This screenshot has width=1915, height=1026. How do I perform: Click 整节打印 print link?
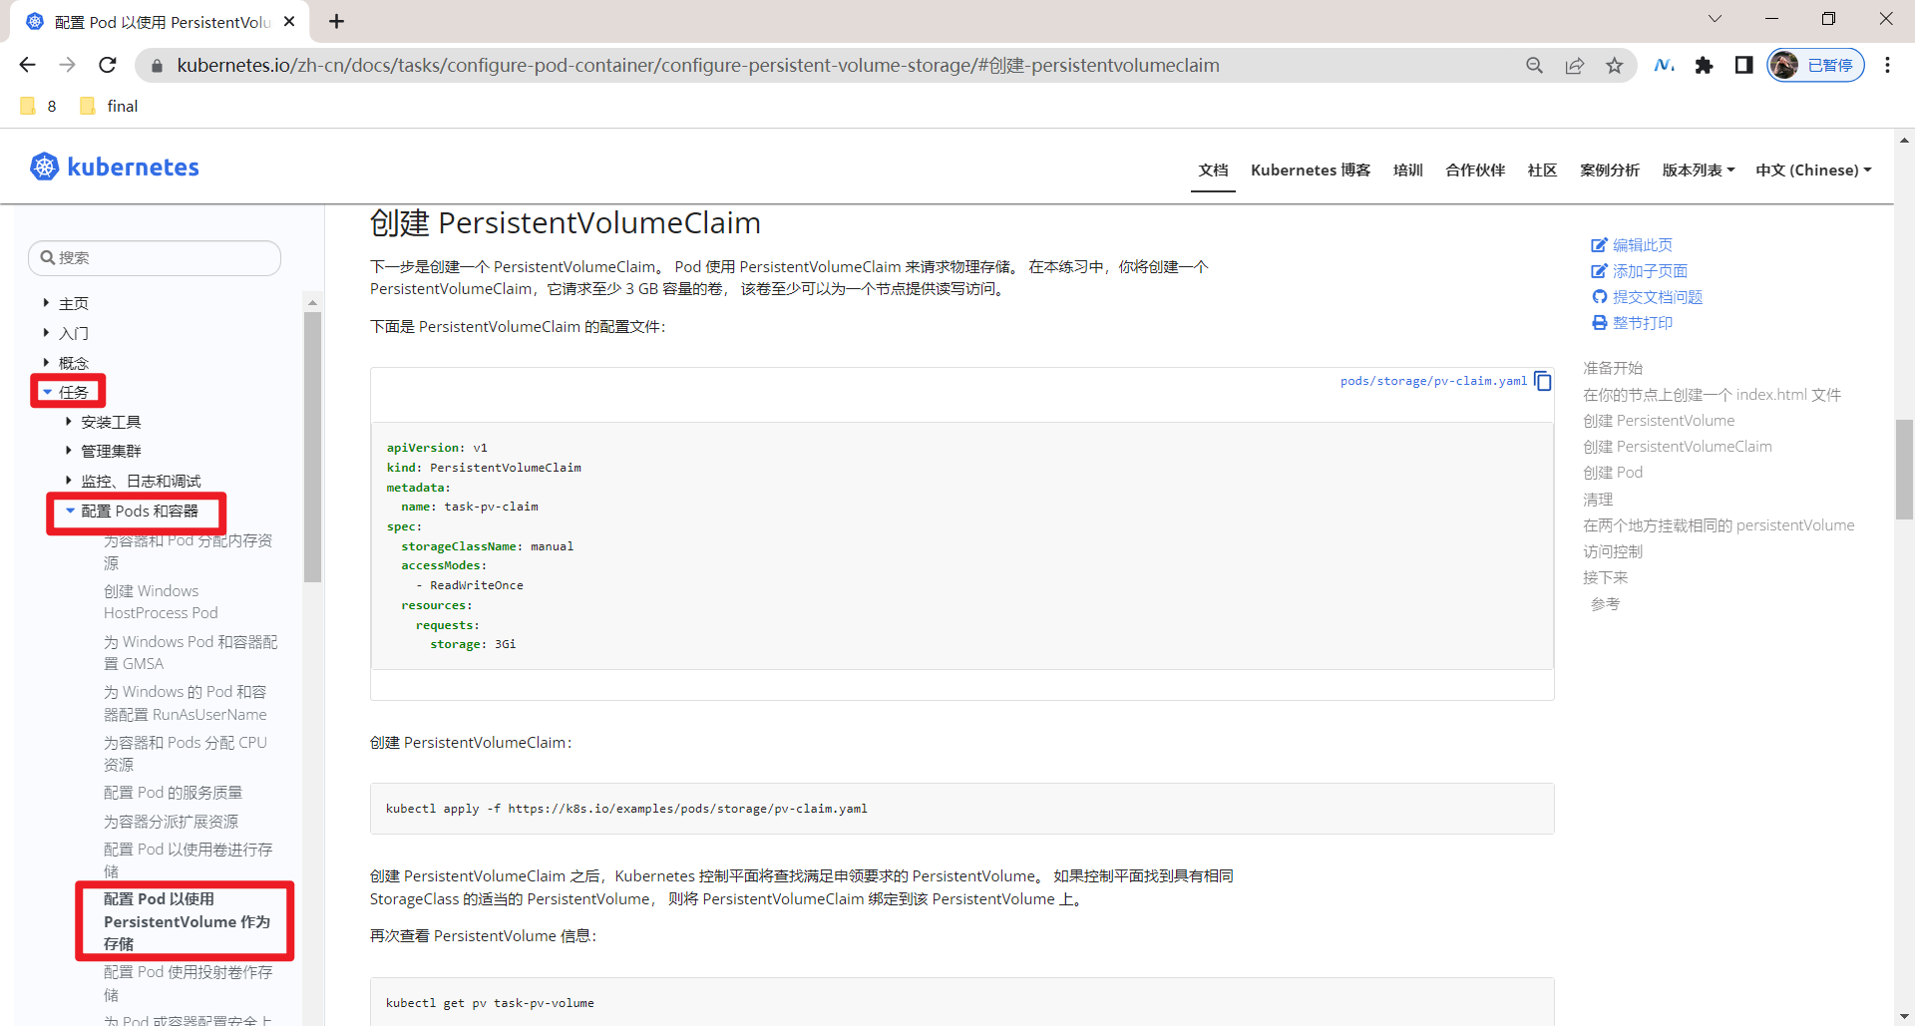[1632, 323]
